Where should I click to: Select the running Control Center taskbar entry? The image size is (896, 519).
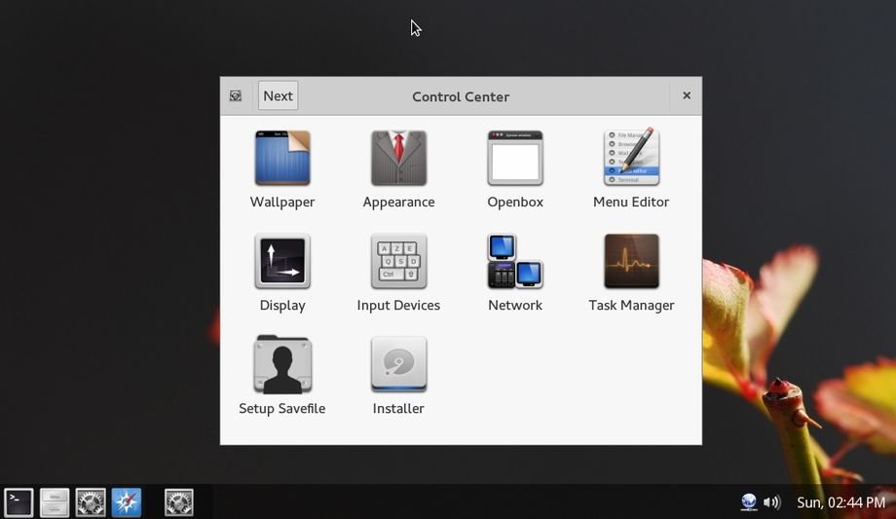click(x=179, y=502)
